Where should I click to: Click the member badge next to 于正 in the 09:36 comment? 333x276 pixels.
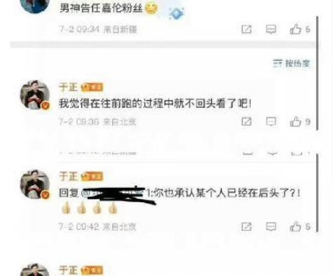pyautogui.click(x=92, y=87)
